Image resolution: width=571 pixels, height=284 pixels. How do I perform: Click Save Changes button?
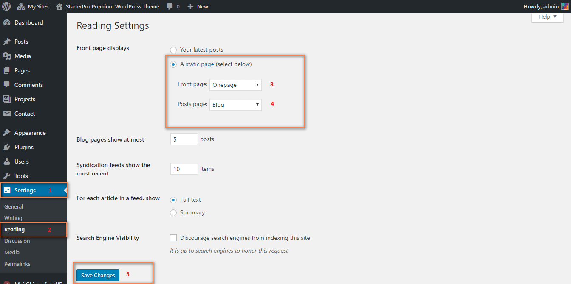tap(98, 275)
